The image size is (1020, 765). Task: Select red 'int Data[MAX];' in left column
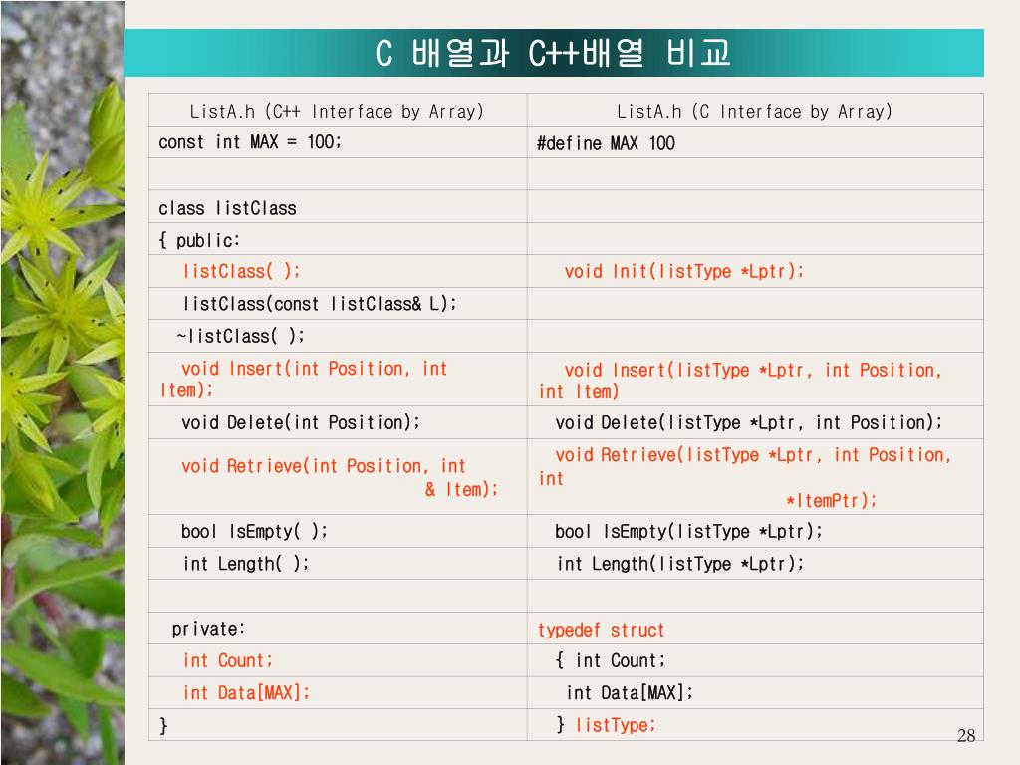pyautogui.click(x=246, y=693)
